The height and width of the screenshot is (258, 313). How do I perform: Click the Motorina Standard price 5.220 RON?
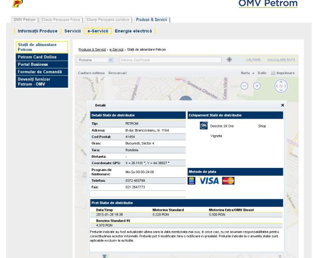point(160,214)
